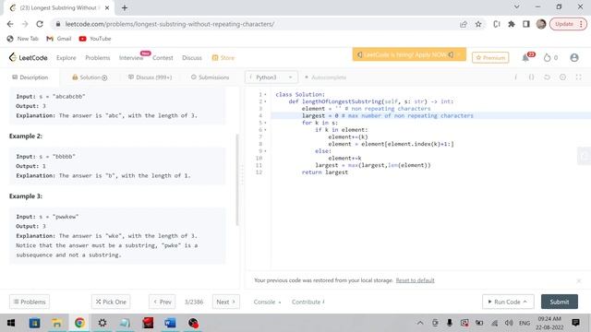Switch to Description tab
Image resolution: width=591 pixels, height=332 pixels.
click(x=30, y=77)
